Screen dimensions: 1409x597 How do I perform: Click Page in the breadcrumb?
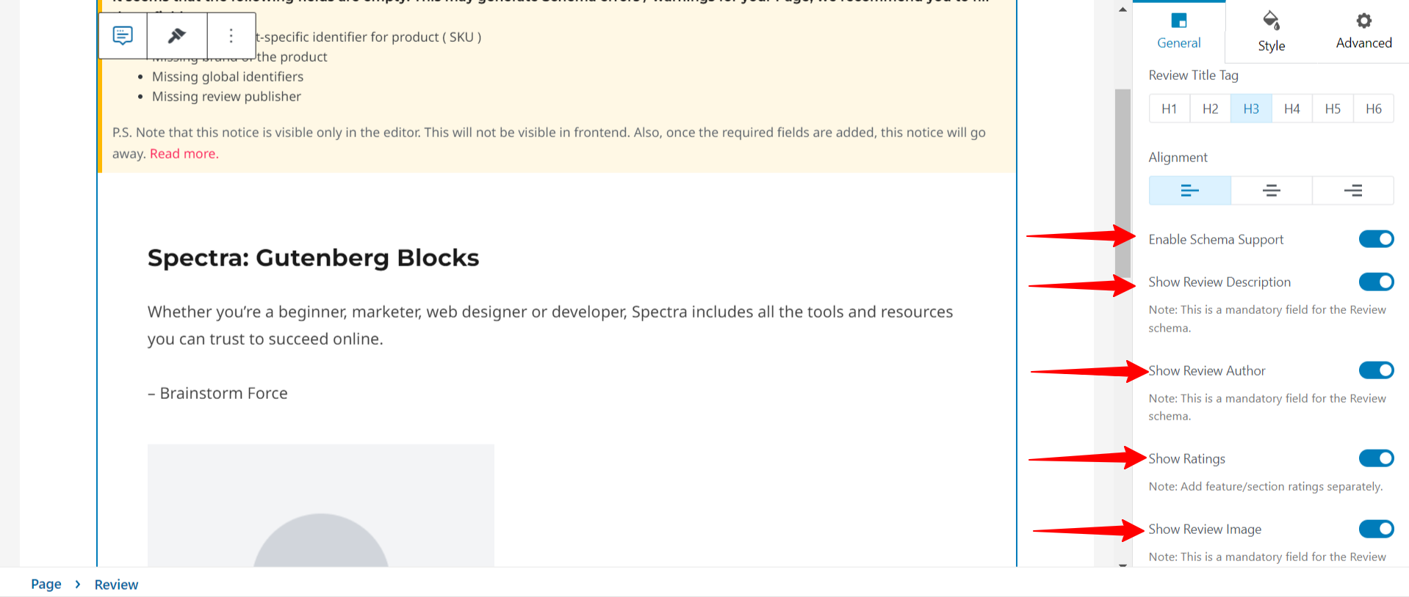tap(46, 585)
